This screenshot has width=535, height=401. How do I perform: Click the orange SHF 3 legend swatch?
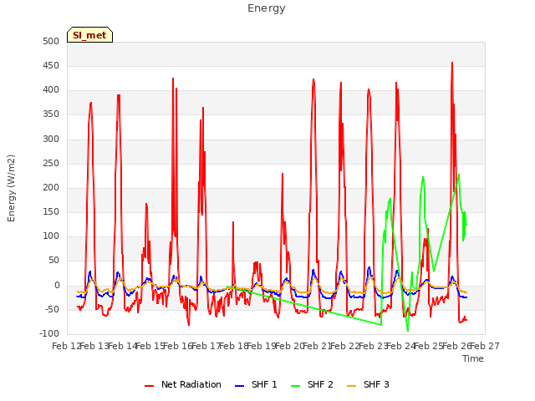[x=351, y=386]
